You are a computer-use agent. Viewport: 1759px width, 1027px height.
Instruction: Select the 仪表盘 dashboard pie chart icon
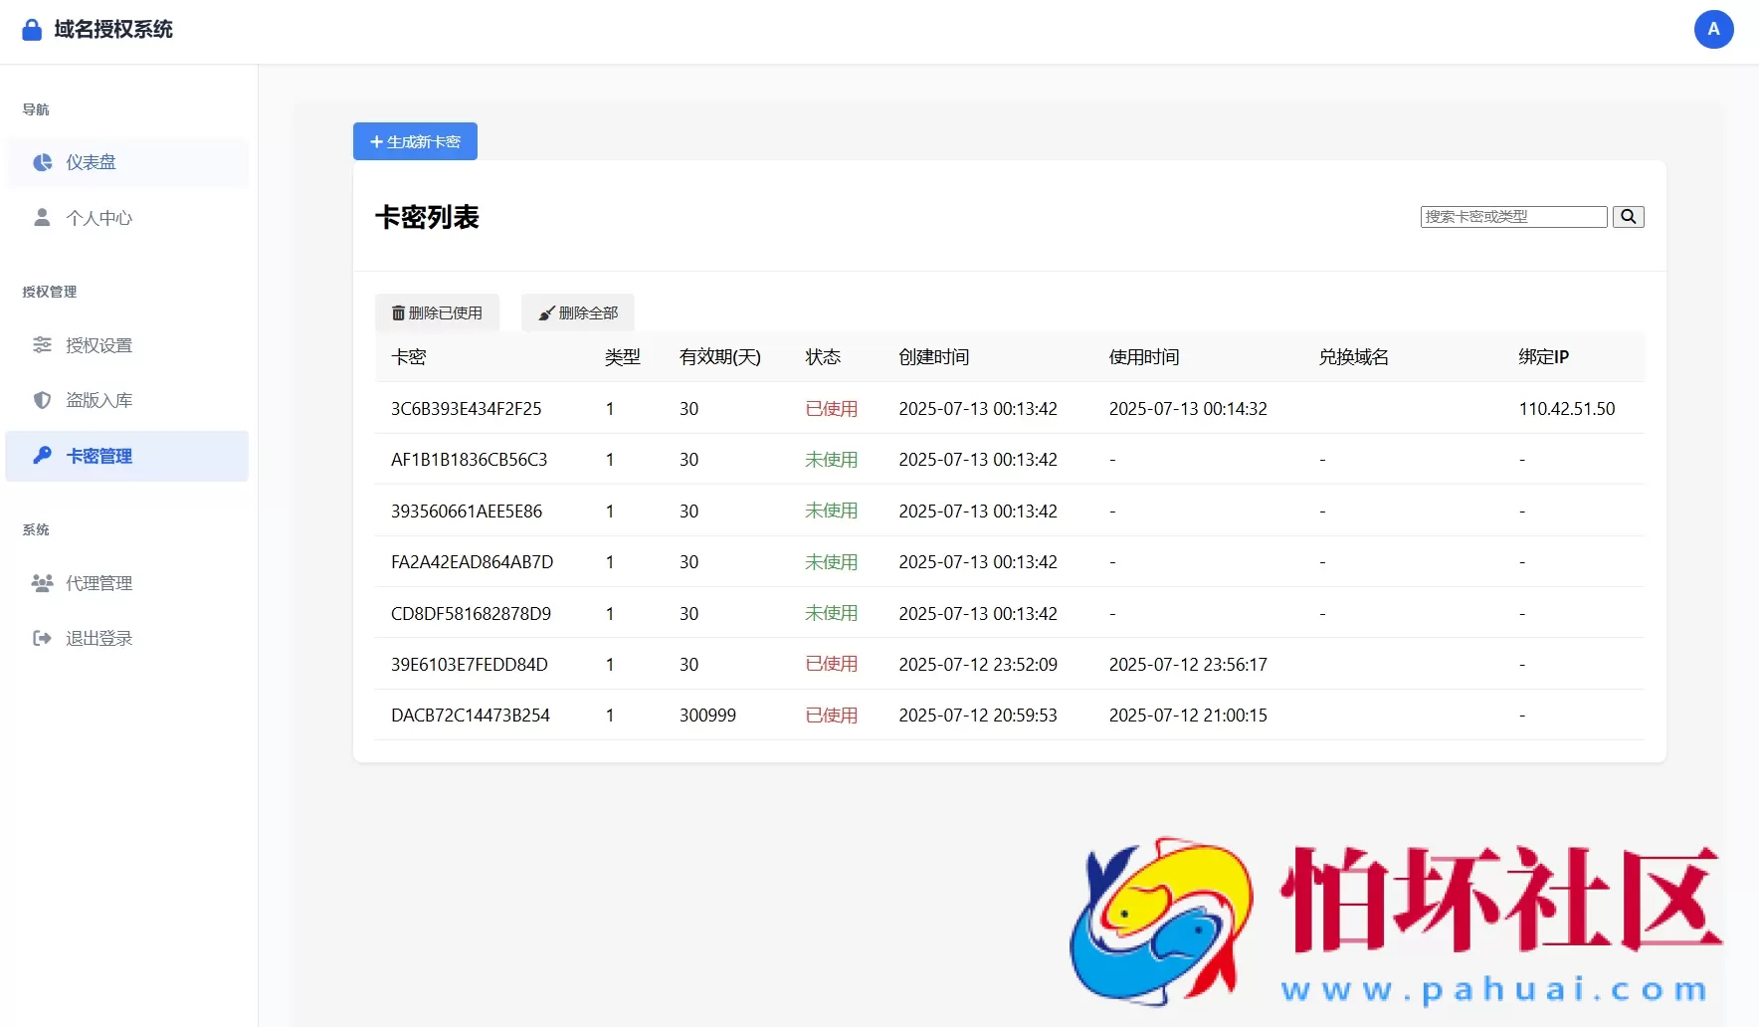pos(42,162)
